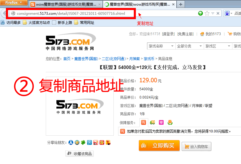Close the 魔兽世界wow游戏币购买 tab
The width and height of the screenshot is (241, 164).
tap(173, 4)
